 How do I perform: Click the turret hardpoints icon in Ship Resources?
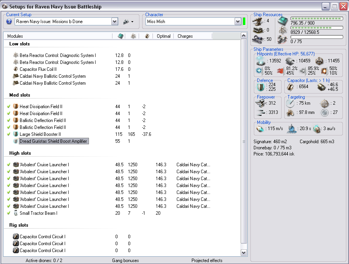258,21
